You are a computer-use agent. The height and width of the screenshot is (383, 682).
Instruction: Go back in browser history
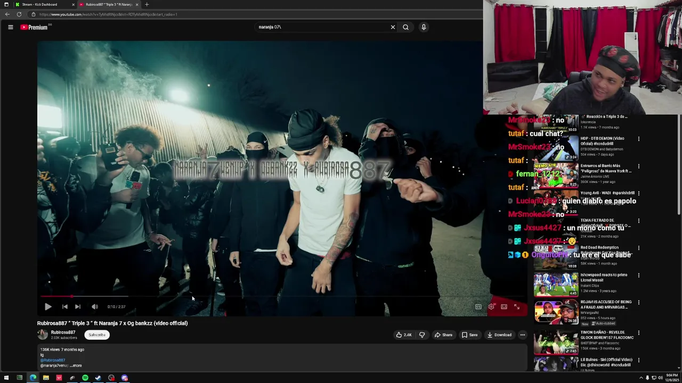pos(7,14)
